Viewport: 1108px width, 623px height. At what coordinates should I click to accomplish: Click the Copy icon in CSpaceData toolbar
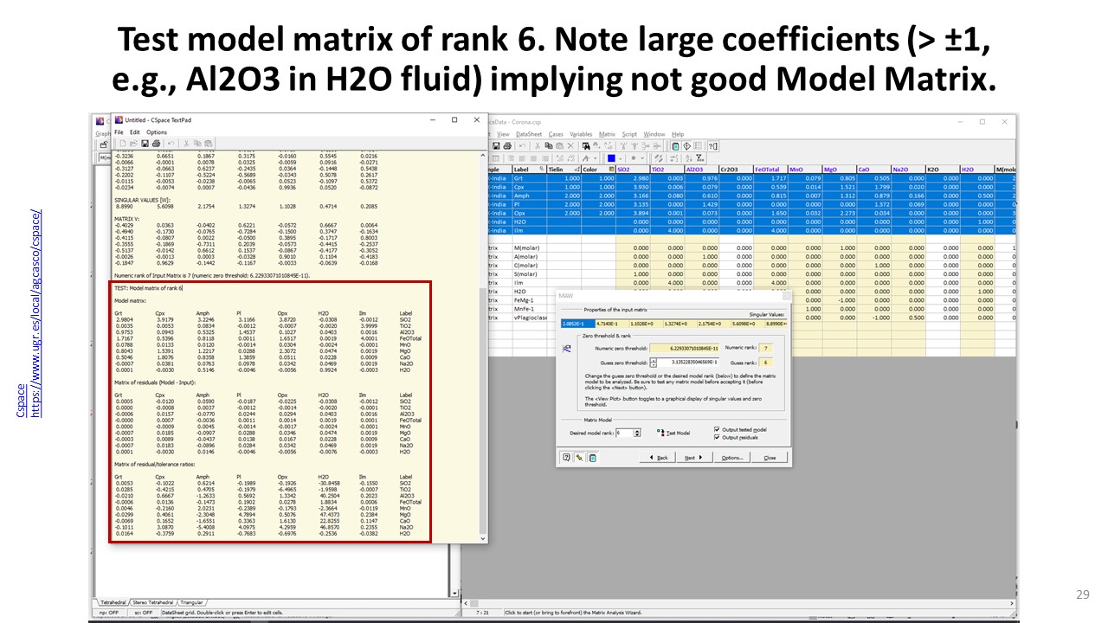tap(547, 146)
